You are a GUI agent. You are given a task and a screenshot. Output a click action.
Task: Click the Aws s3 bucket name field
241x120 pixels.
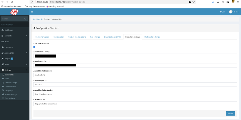135,75
